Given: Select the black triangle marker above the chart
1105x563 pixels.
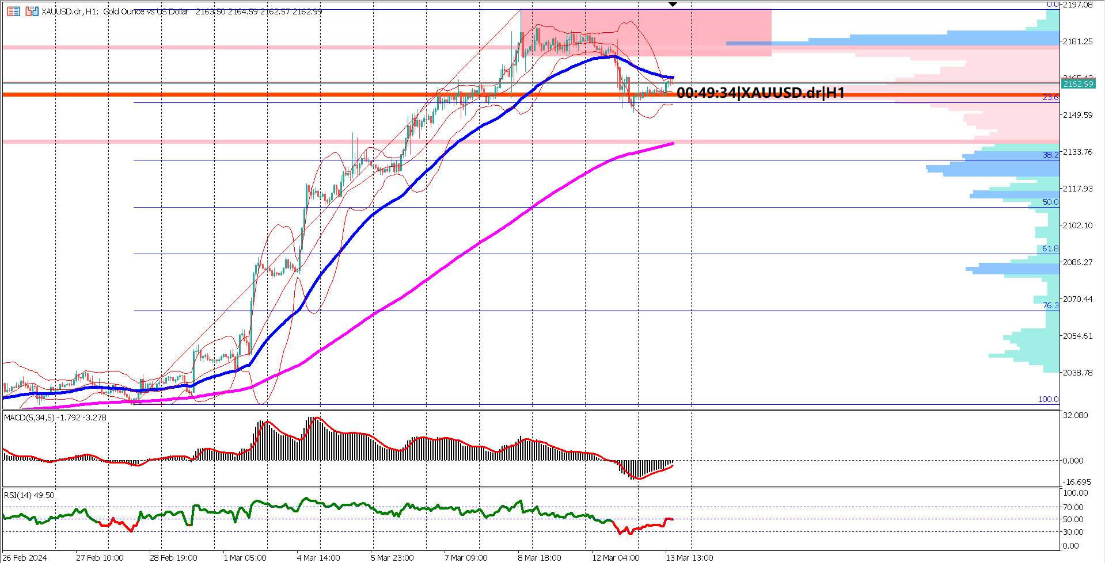Looking at the screenshot, I should click(x=672, y=4).
